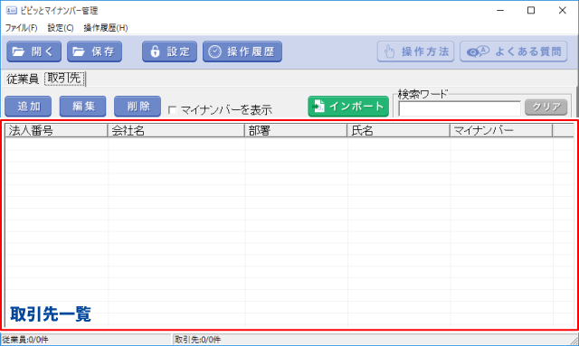Open よくある質問 FAQ button
This screenshot has width=579, height=346.
[x=514, y=51]
